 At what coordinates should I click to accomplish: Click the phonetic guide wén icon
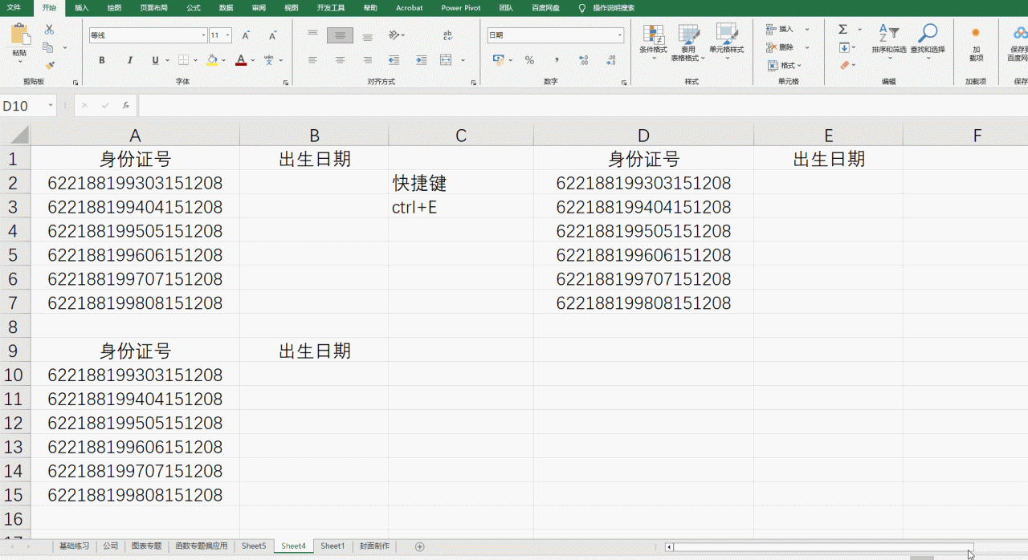269,60
